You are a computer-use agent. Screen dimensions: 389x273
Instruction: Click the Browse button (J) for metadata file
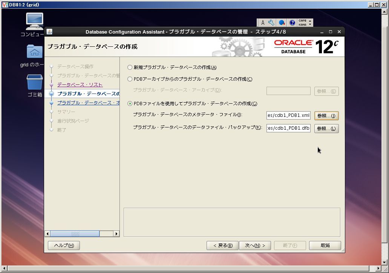(326, 116)
